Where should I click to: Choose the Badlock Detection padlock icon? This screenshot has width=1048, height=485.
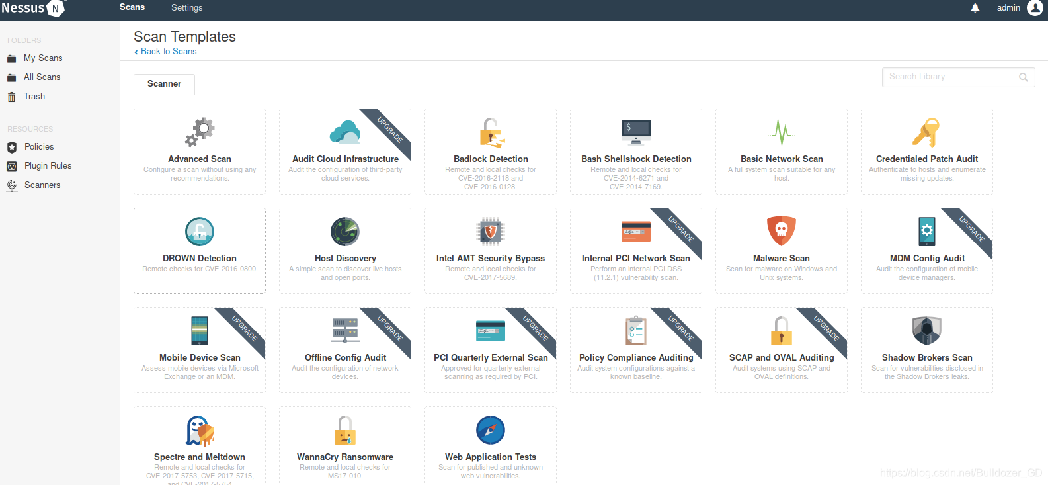coord(491,132)
